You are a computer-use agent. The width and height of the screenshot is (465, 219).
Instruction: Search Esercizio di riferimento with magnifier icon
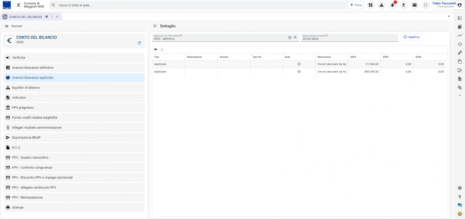(295, 38)
